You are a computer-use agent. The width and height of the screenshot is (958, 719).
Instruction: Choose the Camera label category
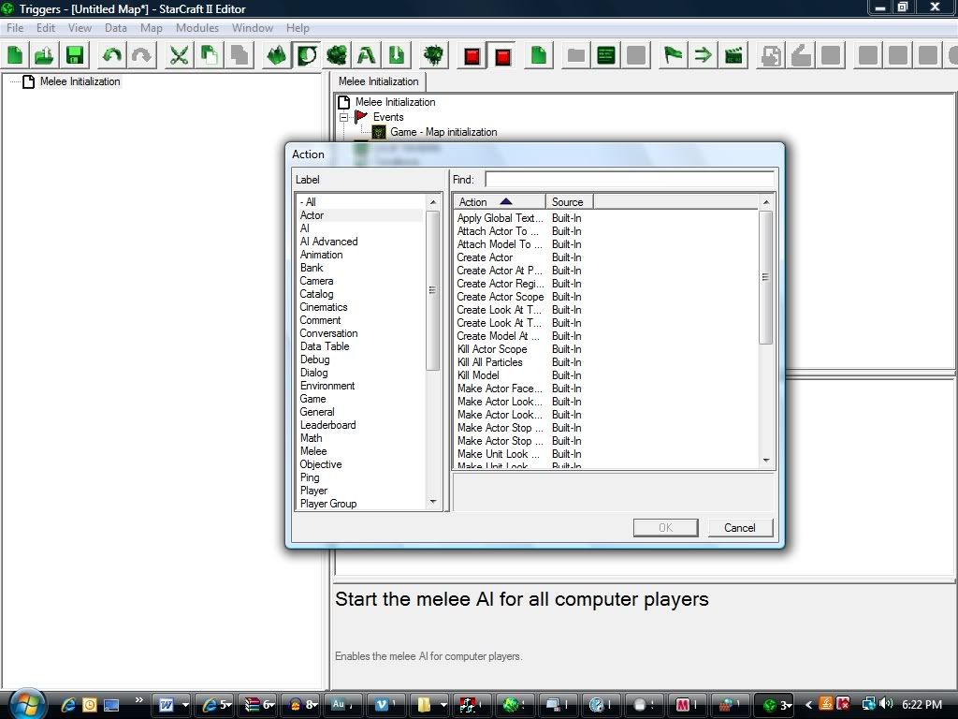pyautogui.click(x=316, y=281)
